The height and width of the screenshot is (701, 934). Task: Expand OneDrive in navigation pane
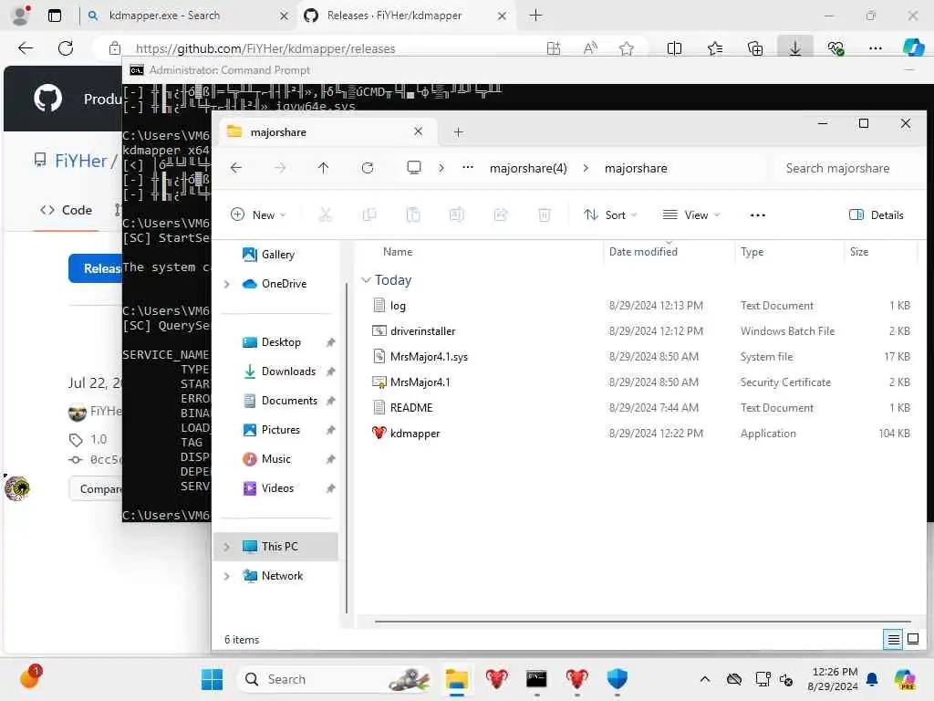click(226, 285)
